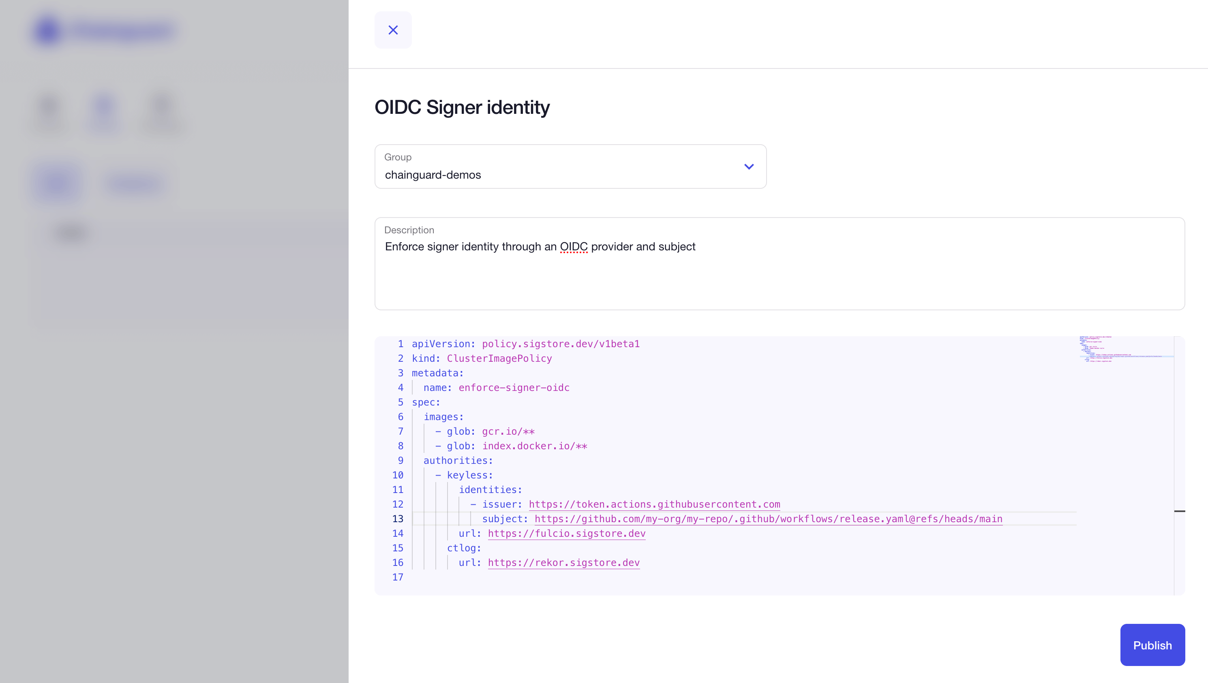1208x683 pixels.
Task: Click 'glob: index.docker.io/**' line
Action: click(511, 446)
